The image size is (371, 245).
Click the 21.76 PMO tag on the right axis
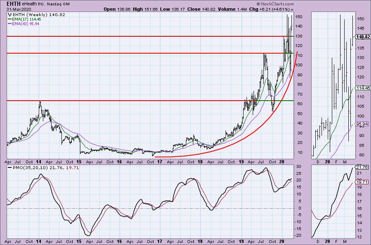click(x=362, y=167)
